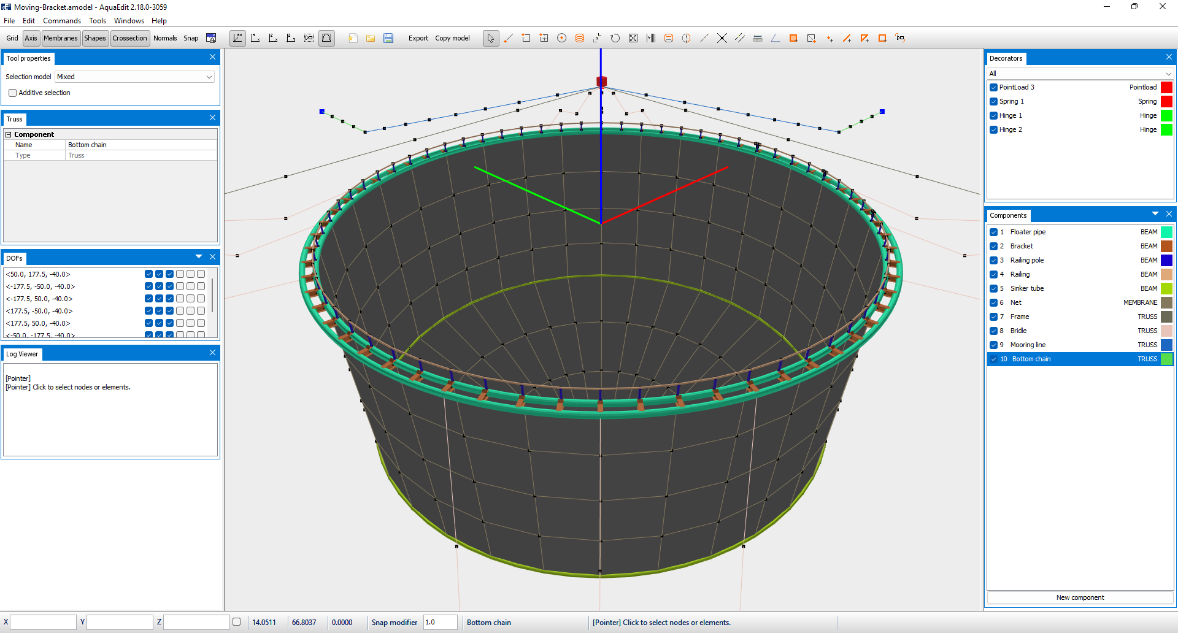Toggle the Normals display button
Viewport: 1178px width, 633px height.
(x=165, y=38)
